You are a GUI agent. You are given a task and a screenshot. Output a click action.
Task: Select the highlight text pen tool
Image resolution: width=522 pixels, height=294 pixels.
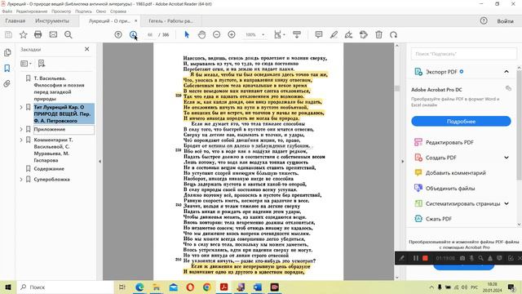(334, 34)
